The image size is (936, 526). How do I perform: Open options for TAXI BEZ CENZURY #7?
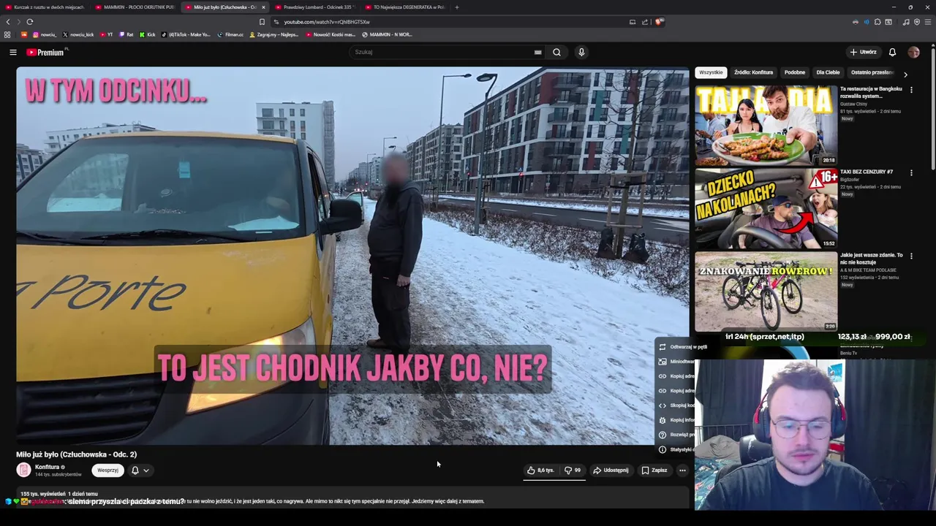911,173
